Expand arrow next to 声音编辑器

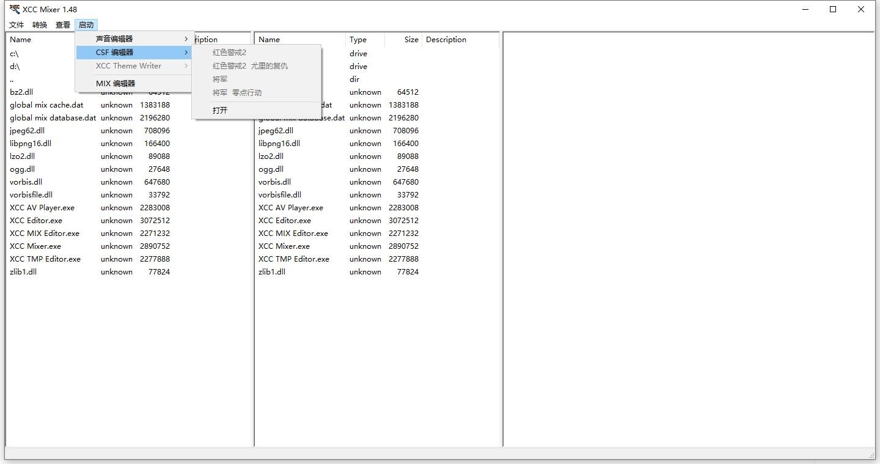[x=186, y=39]
